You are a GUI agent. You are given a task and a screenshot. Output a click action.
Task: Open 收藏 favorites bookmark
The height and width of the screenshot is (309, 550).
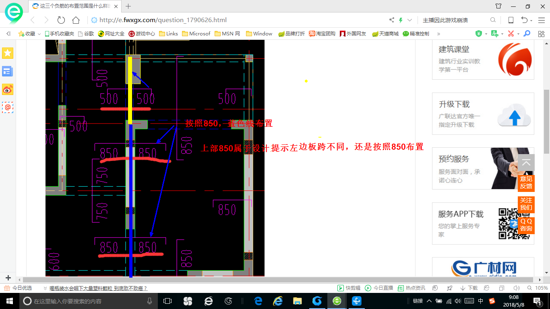coord(27,34)
